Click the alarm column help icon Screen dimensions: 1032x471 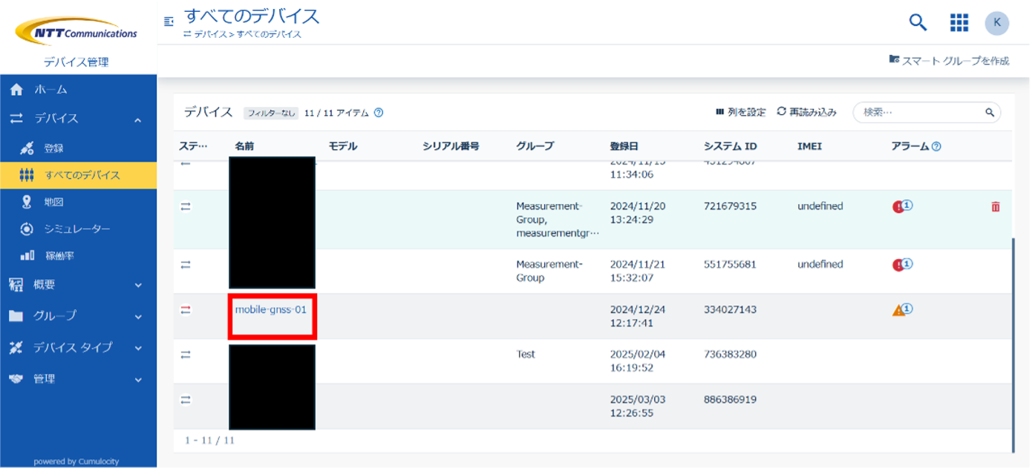[x=936, y=147]
